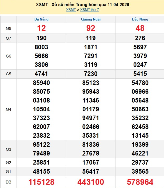Select G7 number 190

point(41,38)
